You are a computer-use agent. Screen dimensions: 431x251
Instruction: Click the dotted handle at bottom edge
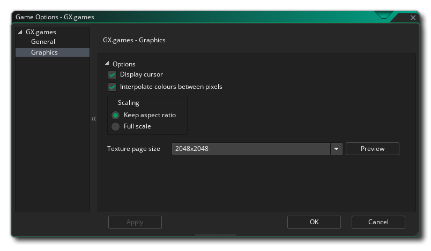pos(215,235)
